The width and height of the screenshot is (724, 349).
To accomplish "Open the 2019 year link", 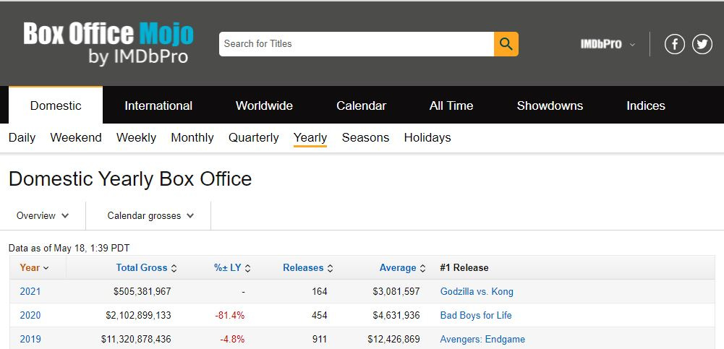I will point(30,340).
